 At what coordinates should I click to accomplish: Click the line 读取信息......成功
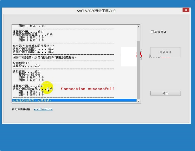[26, 72]
